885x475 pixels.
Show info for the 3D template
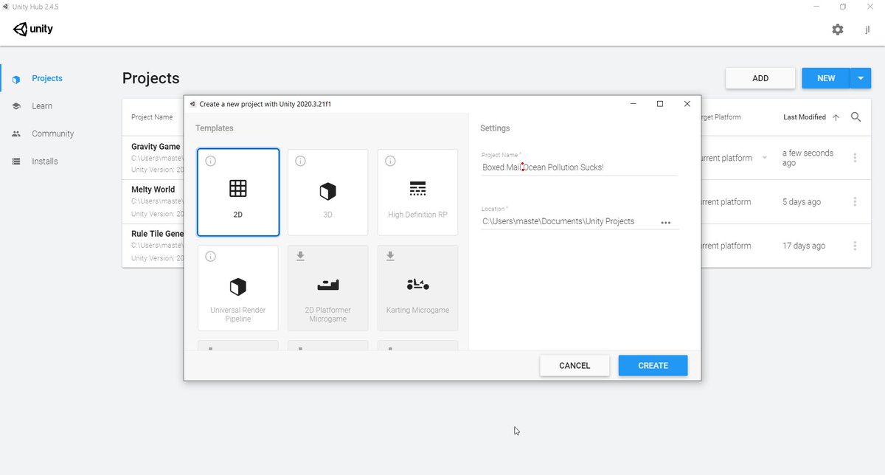coord(300,161)
